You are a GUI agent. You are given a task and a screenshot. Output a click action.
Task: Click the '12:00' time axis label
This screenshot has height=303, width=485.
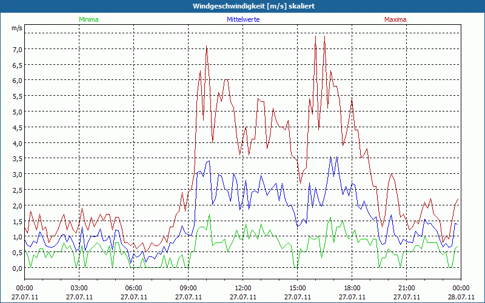(x=243, y=288)
